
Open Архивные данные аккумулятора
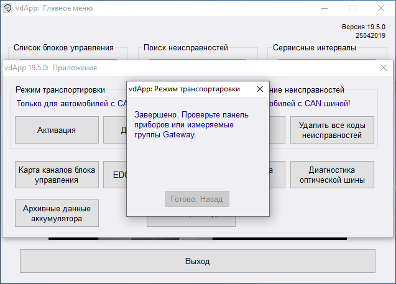click(x=57, y=213)
